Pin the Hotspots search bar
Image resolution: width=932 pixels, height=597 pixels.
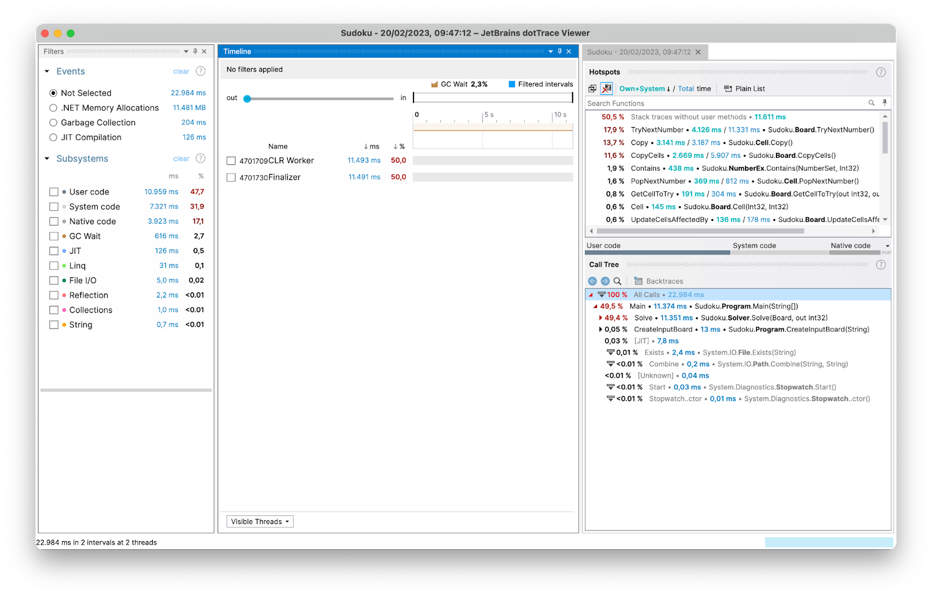pyautogui.click(x=884, y=103)
